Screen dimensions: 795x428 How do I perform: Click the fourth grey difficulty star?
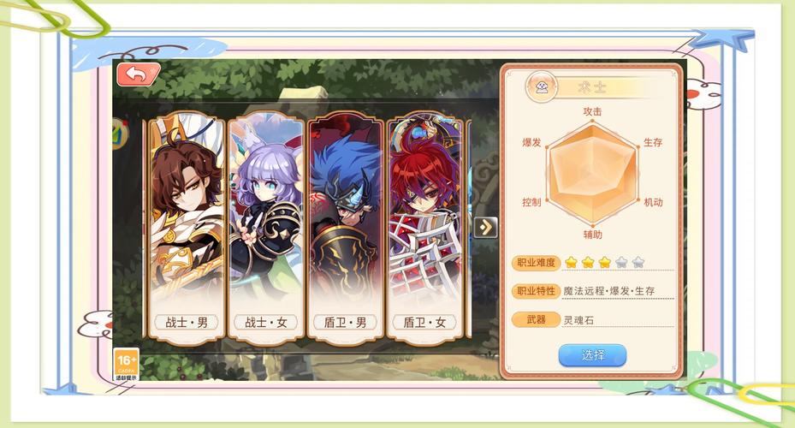point(621,262)
